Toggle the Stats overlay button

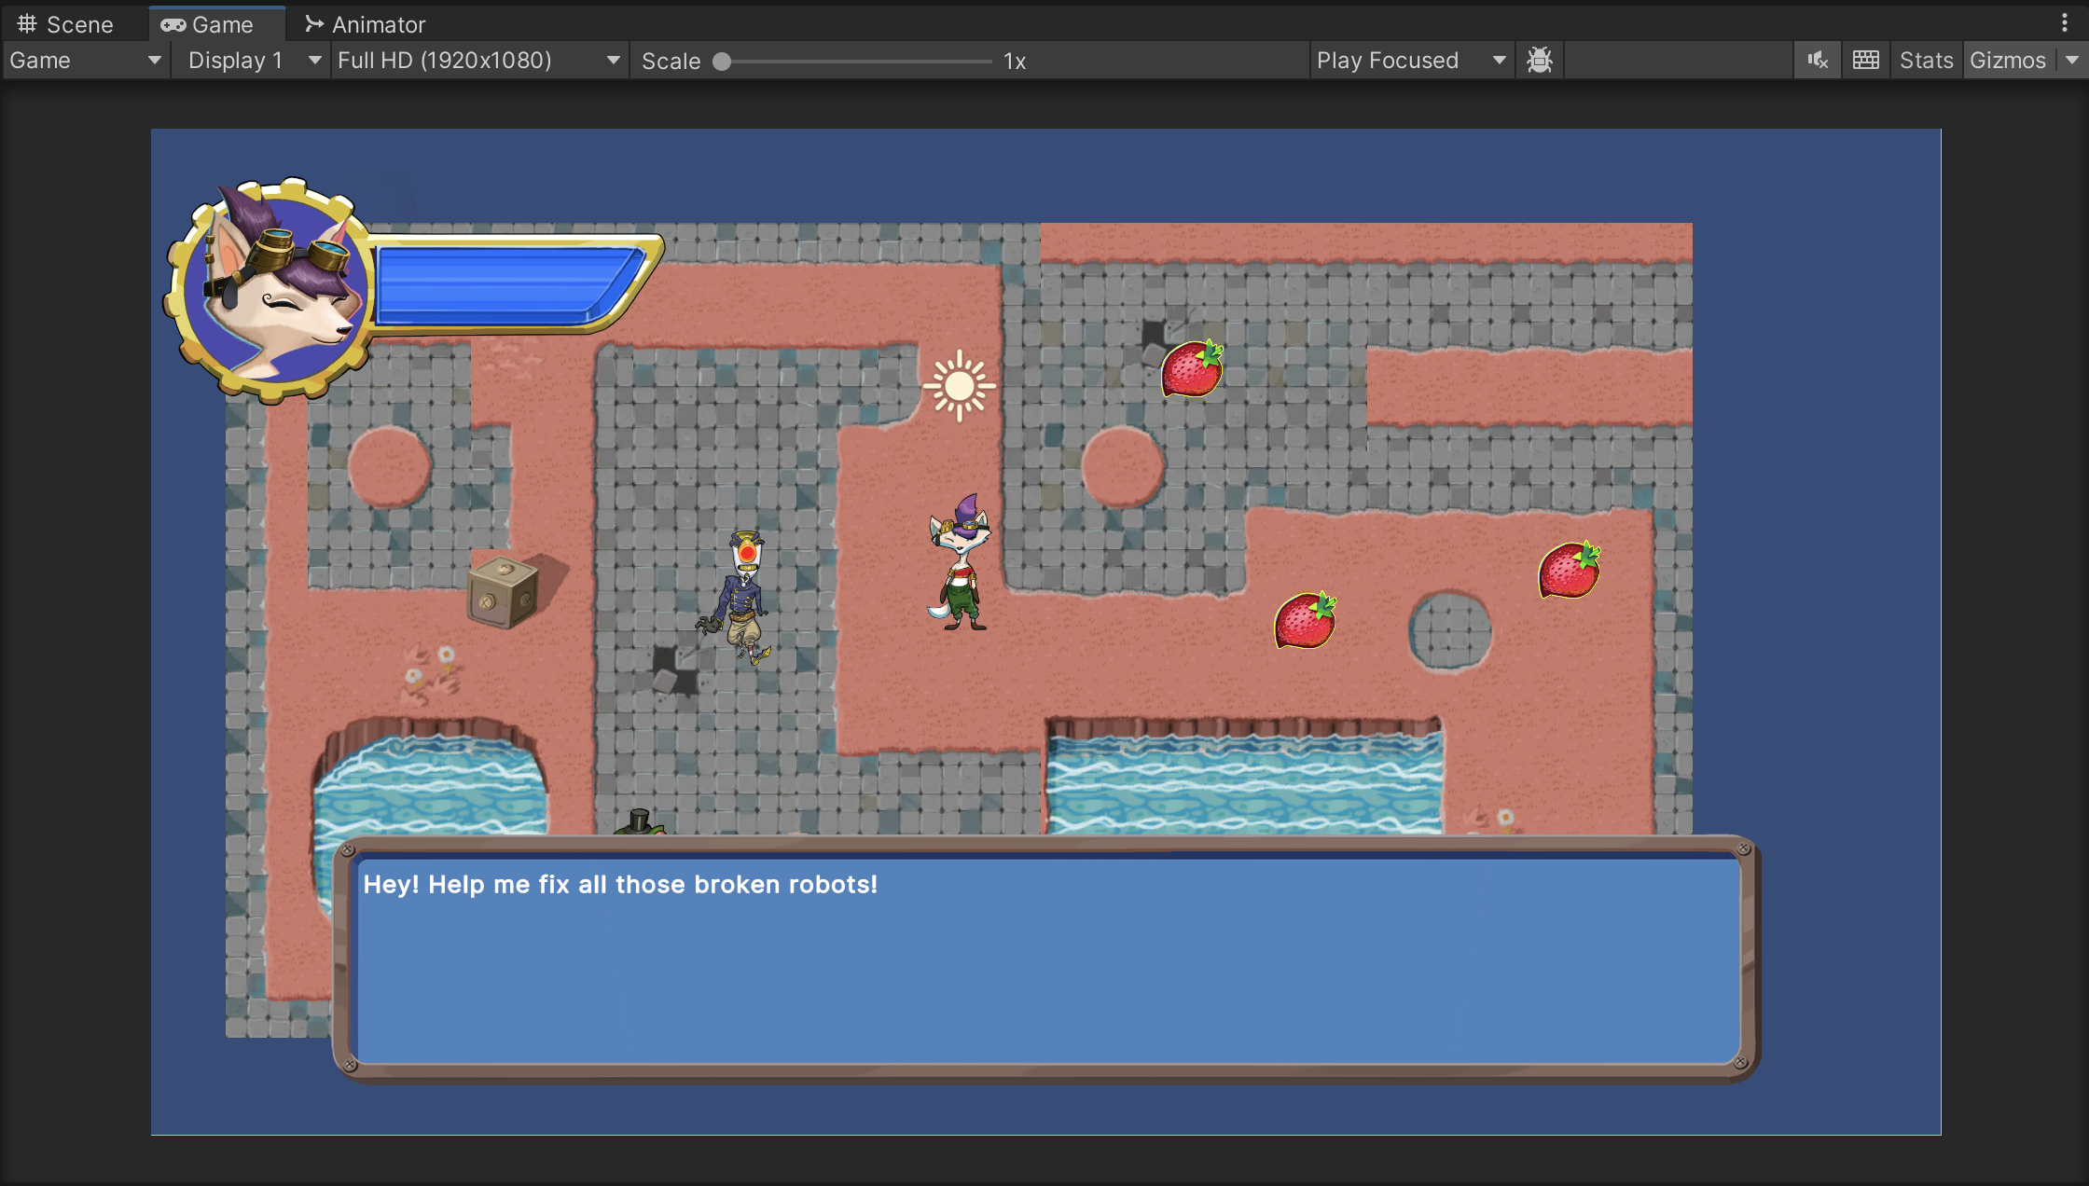coord(1926,61)
